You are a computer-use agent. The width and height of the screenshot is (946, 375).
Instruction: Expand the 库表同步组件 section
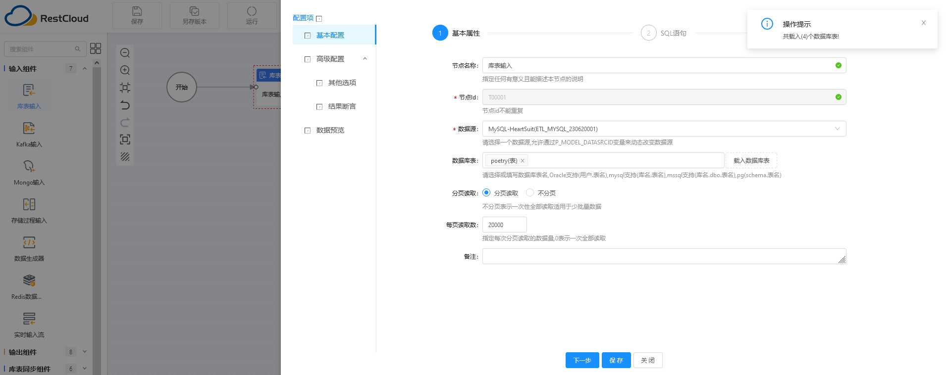pyautogui.click(x=85, y=369)
